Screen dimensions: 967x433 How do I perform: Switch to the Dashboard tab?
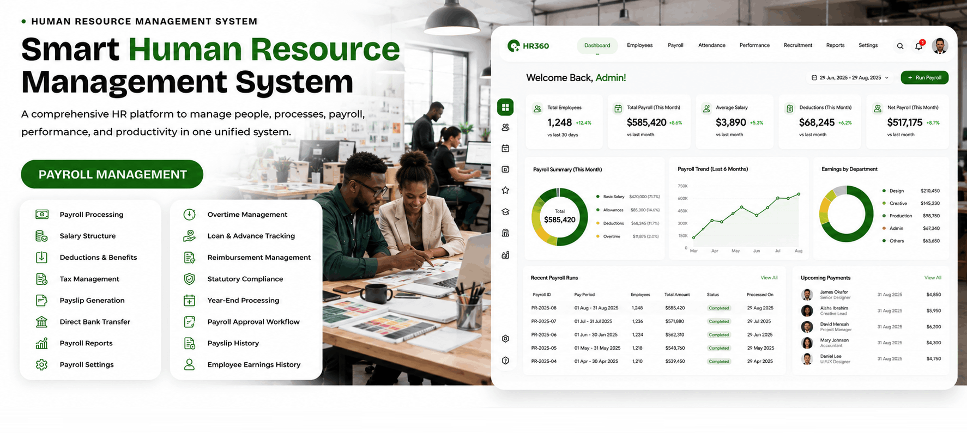coord(597,46)
